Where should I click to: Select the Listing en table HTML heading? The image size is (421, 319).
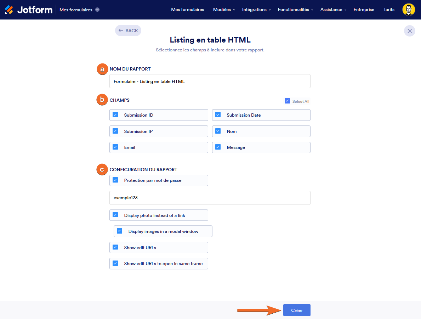point(210,40)
